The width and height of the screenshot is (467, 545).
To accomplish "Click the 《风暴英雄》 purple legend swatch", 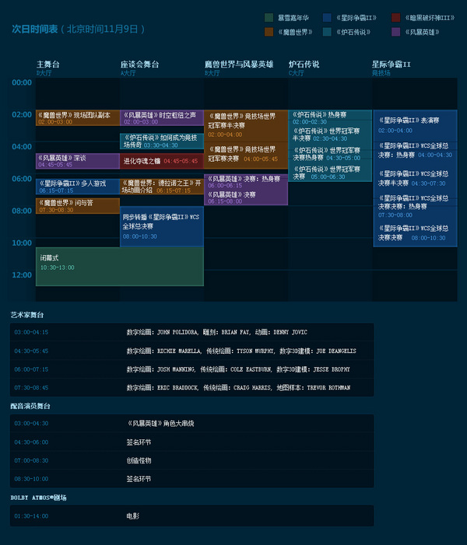I will pyautogui.click(x=396, y=32).
